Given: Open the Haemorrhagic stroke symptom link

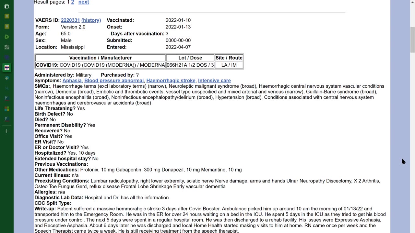Looking at the screenshot, I should tap(171, 81).
